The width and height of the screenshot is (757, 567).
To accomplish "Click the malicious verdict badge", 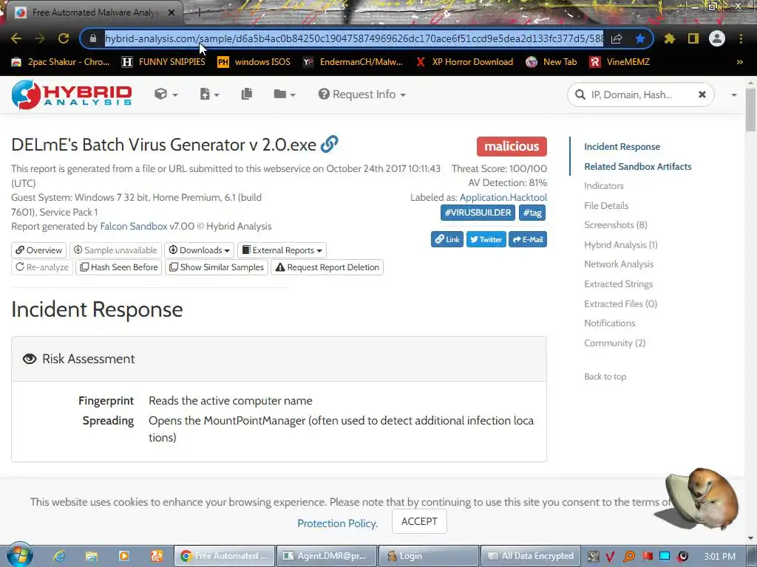I will [x=512, y=147].
